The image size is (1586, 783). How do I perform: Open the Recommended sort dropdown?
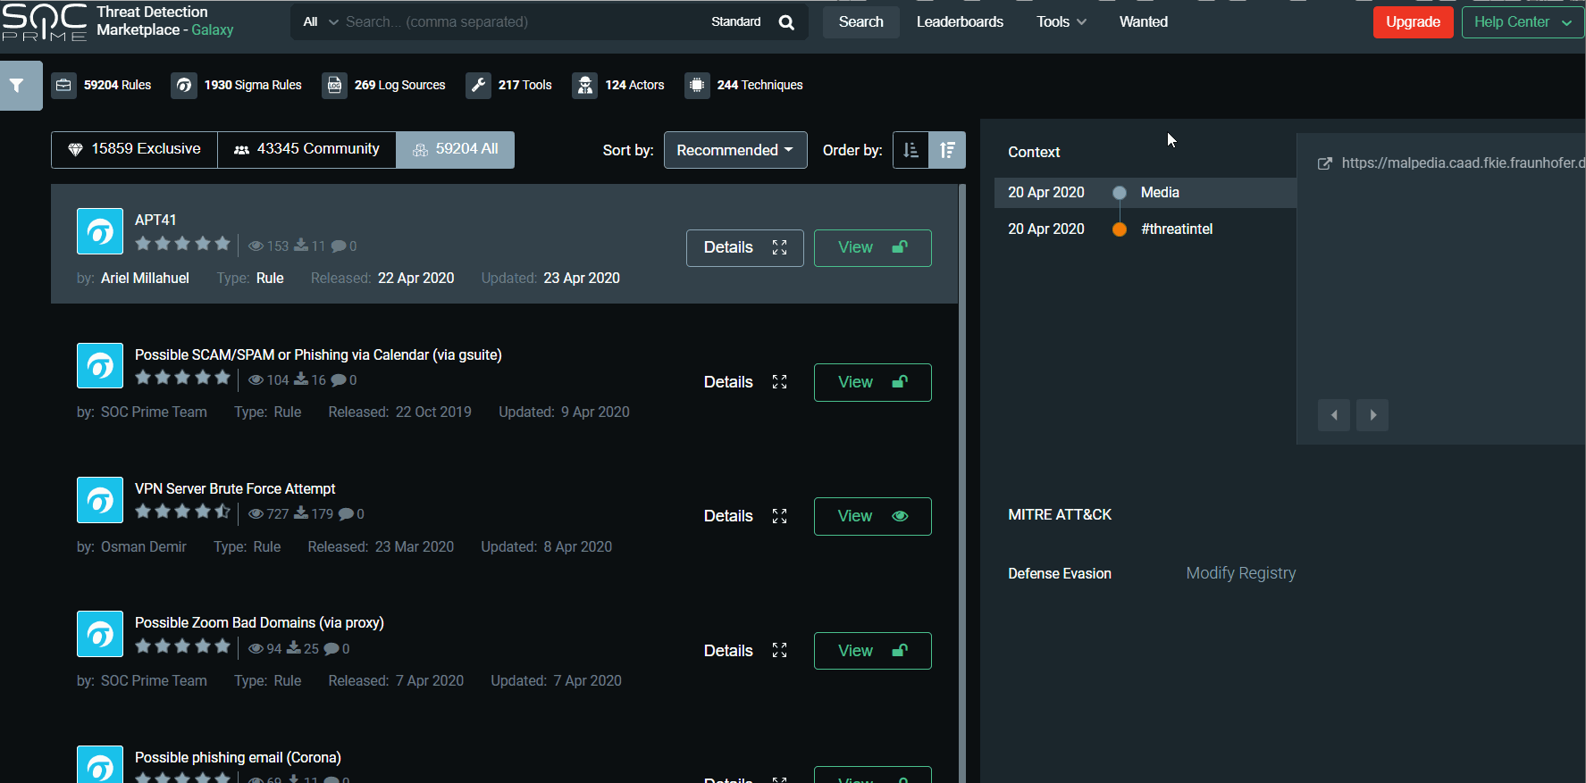coord(735,150)
